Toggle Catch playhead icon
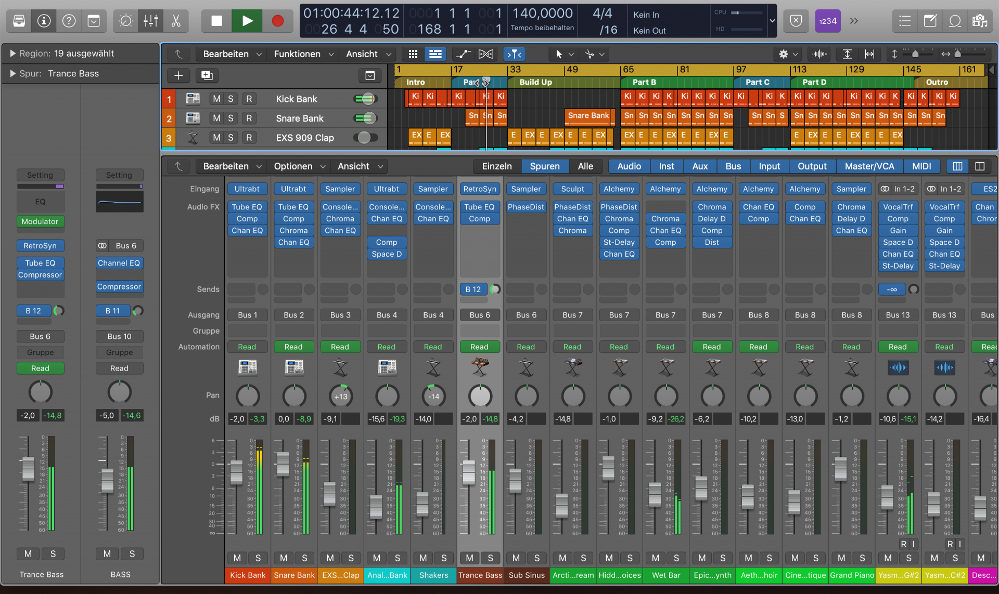This screenshot has width=999, height=594. (514, 54)
